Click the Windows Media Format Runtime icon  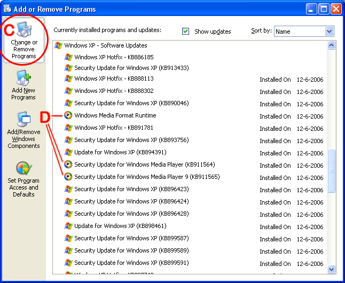tap(68, 115)
